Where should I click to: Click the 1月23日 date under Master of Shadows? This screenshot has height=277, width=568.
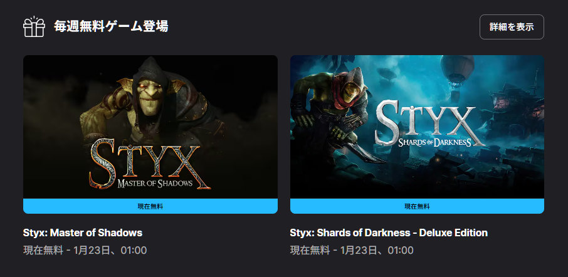90,250
